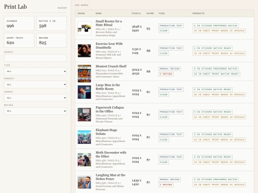The image size is (258, 193).
Task: Click the Work column header
Action: [x=98, y=13]
